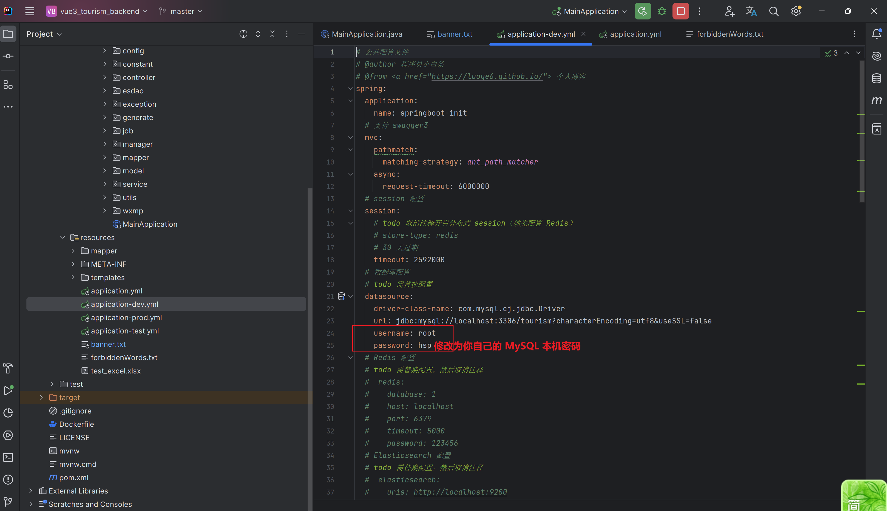Open the Database tool window
887x511 pixels.
(876, 78)
